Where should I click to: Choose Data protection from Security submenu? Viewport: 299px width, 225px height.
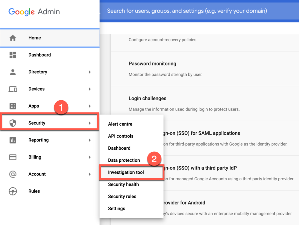click(x=124, y=160)
